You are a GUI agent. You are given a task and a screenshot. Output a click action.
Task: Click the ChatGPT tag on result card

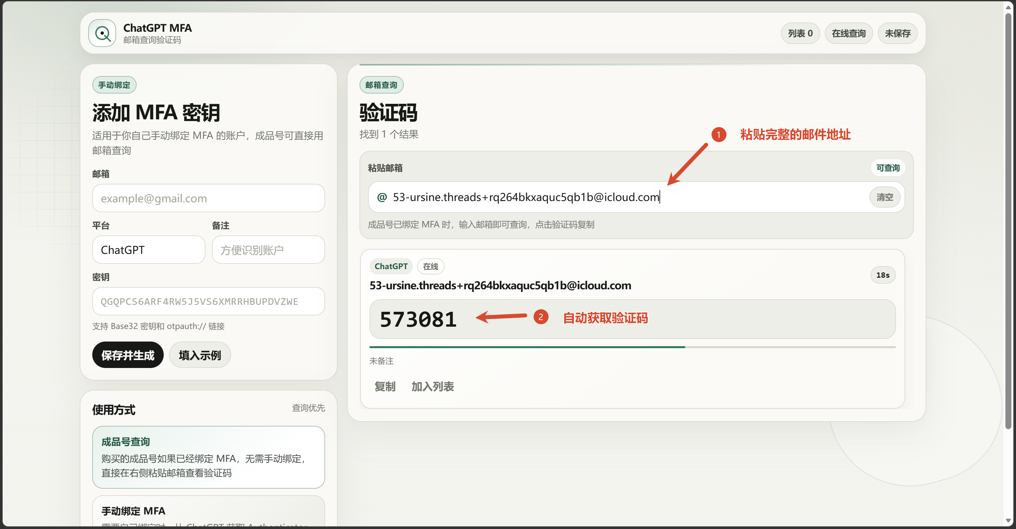tap(391, 266)
